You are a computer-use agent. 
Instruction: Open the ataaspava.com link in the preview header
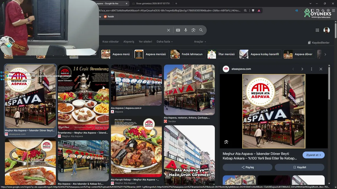pyautogui.click(x=241, y=69)
